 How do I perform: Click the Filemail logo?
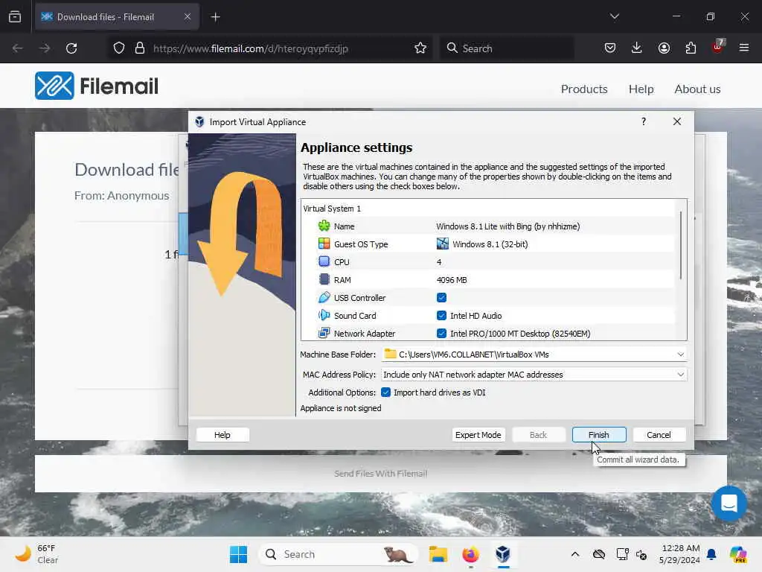96,86
